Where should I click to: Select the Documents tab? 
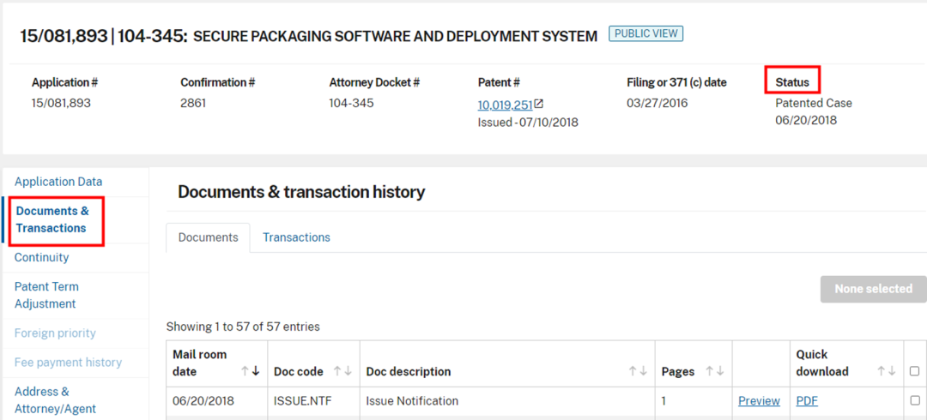[208, 237]
